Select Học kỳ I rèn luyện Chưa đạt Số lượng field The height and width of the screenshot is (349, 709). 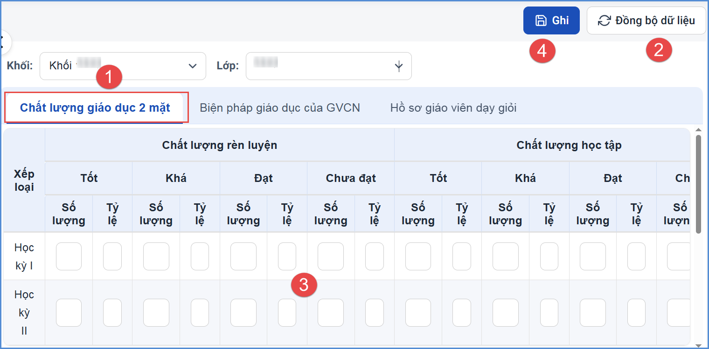tap(331, 256)
